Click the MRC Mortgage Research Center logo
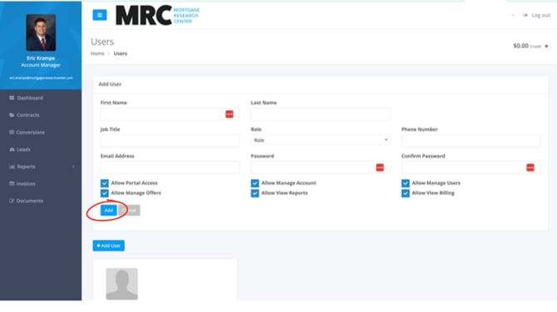 pyautogui.click(x=157, y=15)
